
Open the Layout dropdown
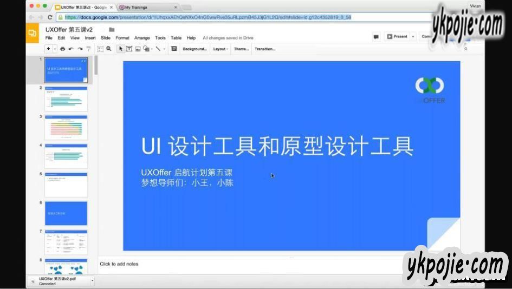pos(220,49)
